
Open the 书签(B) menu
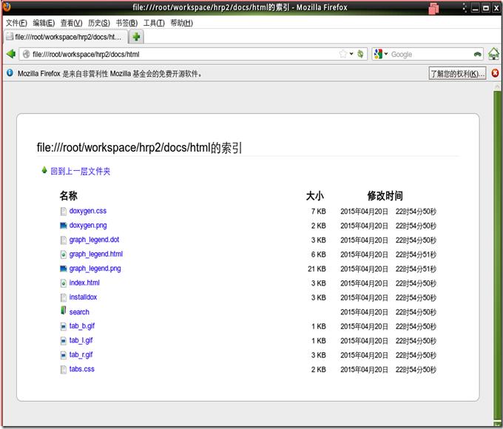coord(126,23)
